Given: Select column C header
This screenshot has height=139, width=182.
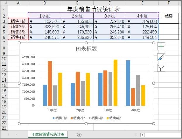Looking at the screenshot, I should click(x=77, y=3).
